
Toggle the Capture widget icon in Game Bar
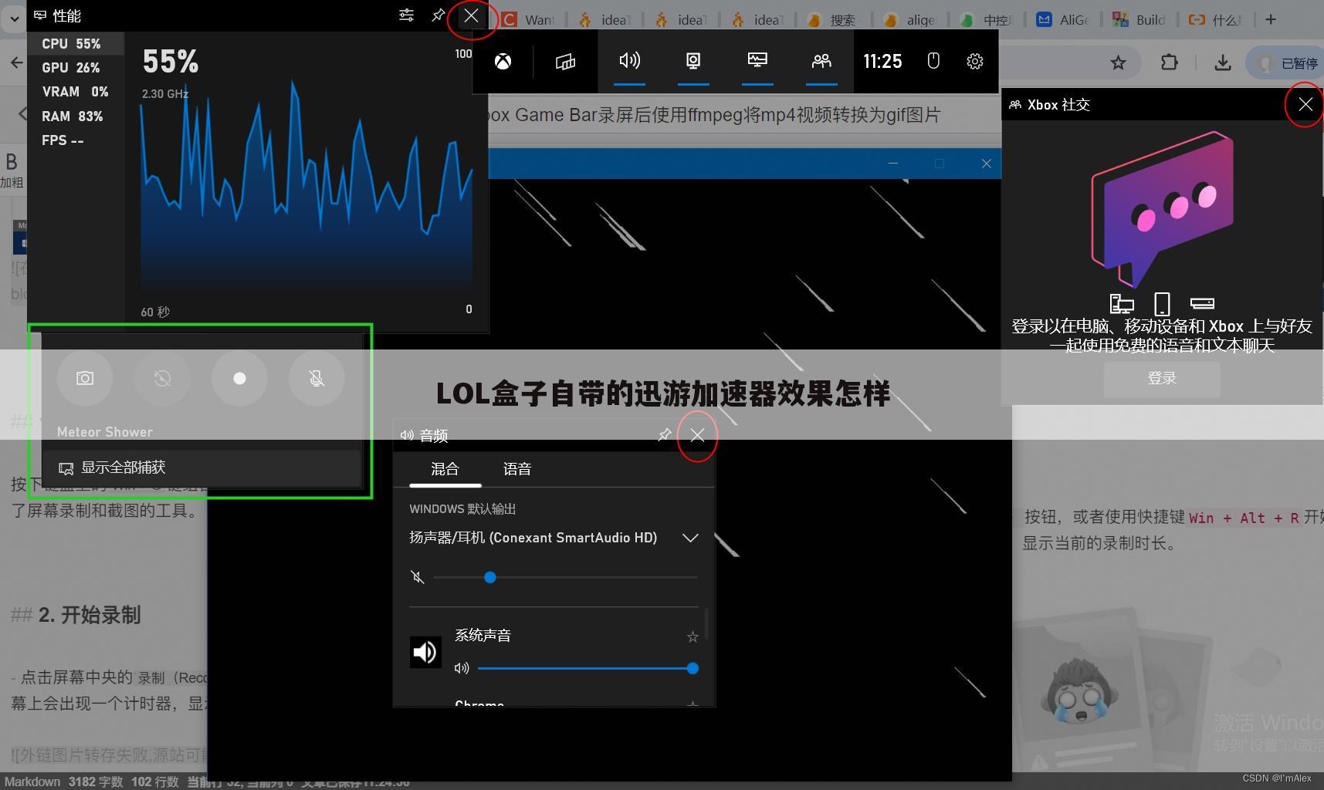pos(693,61)
